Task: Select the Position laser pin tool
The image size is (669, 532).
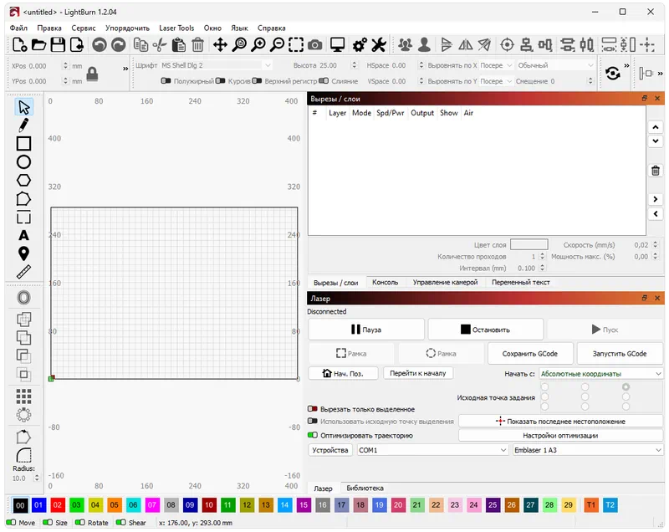Action: (24, 253)
